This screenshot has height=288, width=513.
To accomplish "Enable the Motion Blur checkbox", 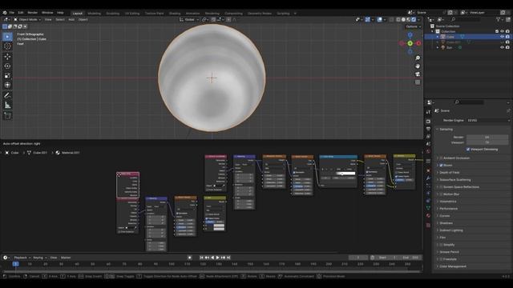I will tap(441, 194).
